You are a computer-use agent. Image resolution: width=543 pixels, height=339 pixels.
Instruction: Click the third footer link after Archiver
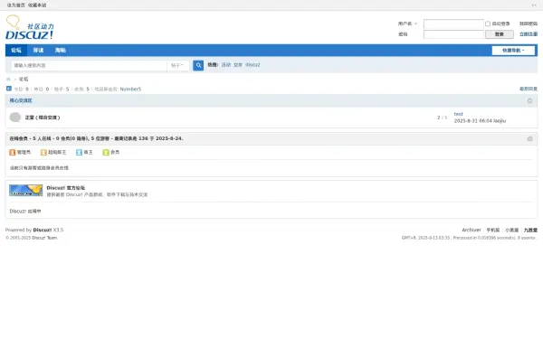512,230
